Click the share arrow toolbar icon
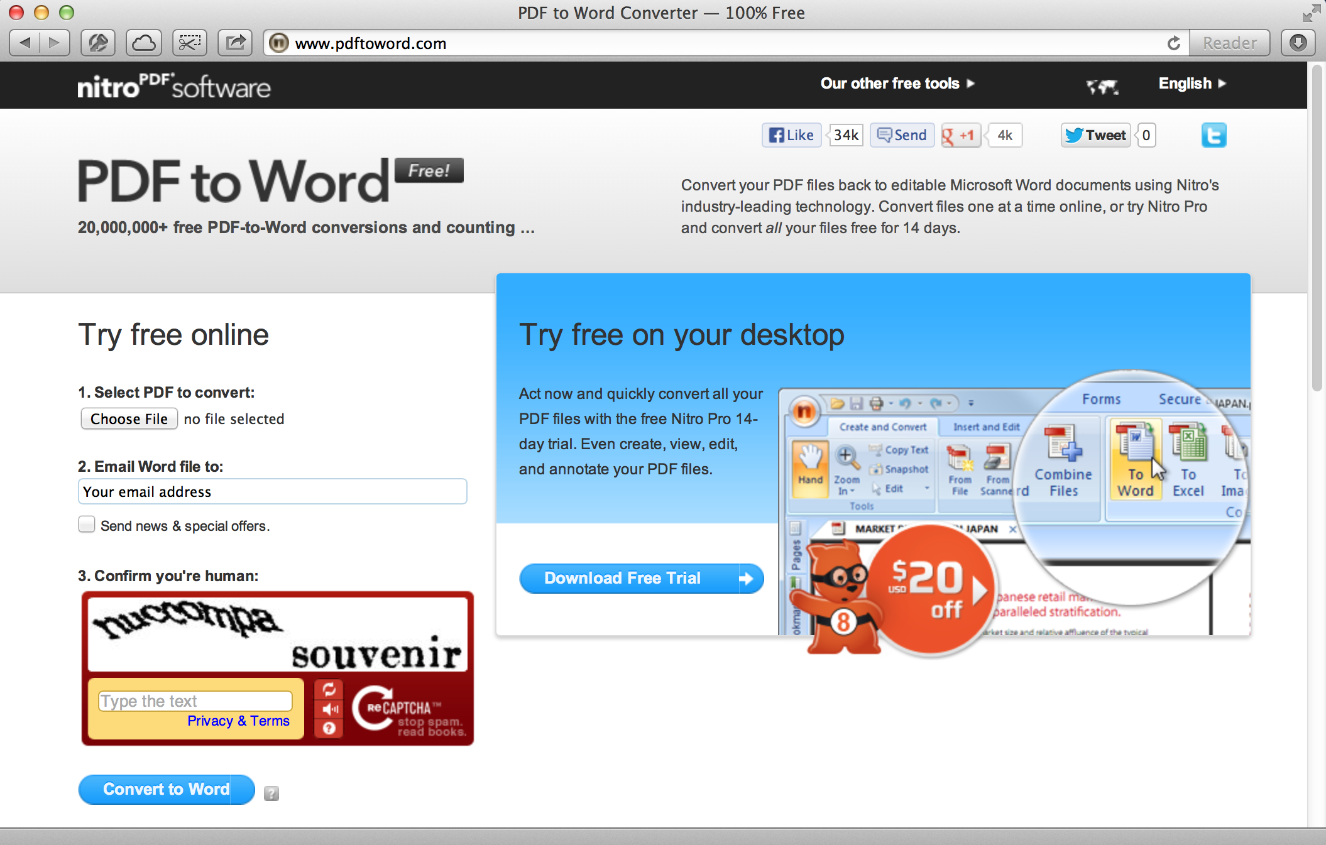This screenshot has width=1326, height=845. coord(235,43)
